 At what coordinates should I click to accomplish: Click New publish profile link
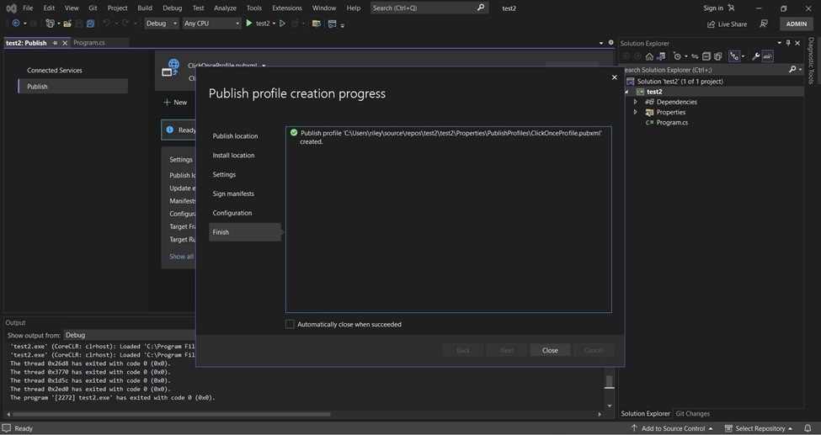tap(175, 102)
